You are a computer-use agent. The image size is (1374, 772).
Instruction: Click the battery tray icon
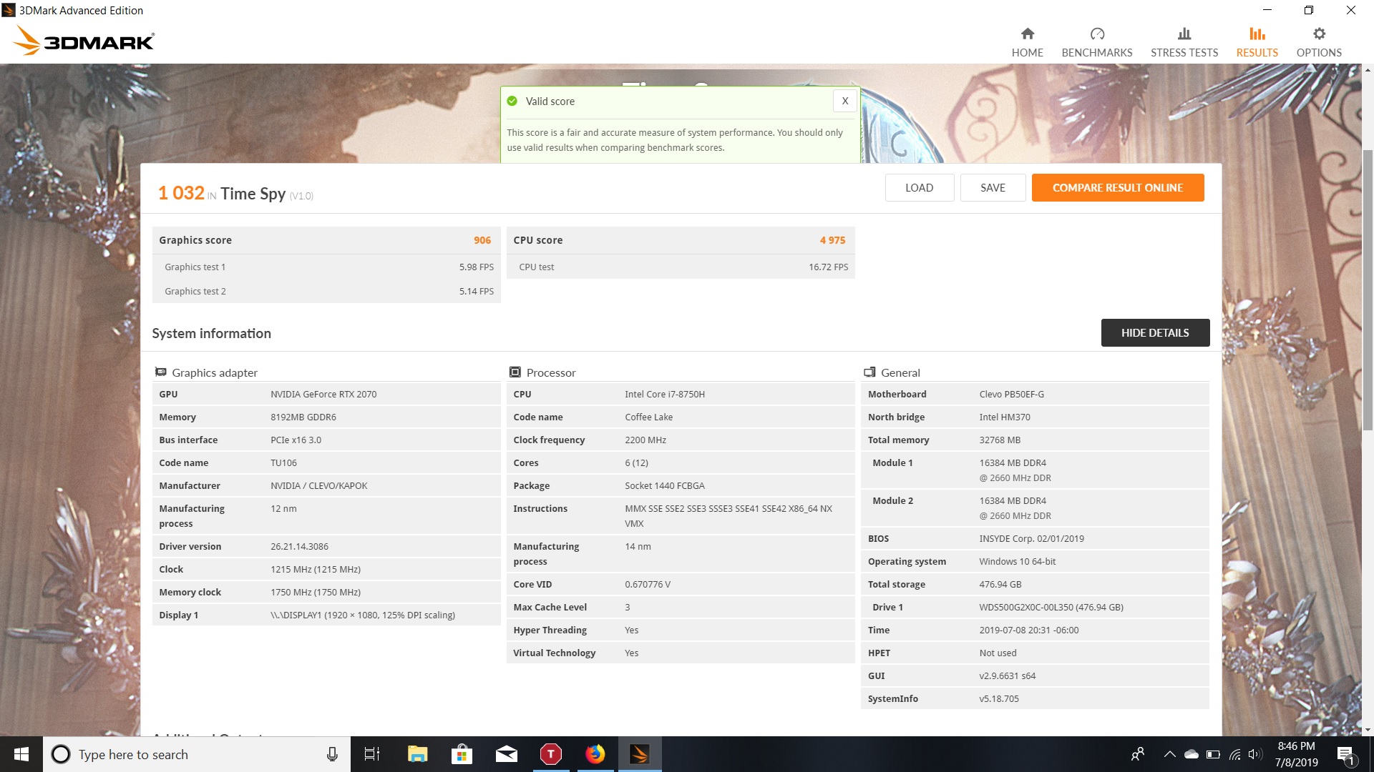(x=1213, y=754)
